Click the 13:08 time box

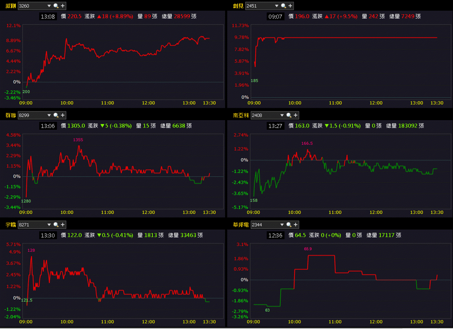pos(47,16)
